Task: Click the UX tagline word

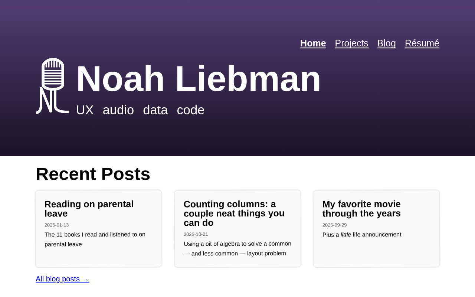Action: pyautogui.click(x=85, y=110)
